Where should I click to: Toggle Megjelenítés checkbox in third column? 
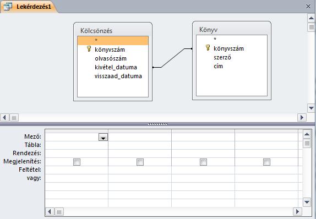(203, 162)
